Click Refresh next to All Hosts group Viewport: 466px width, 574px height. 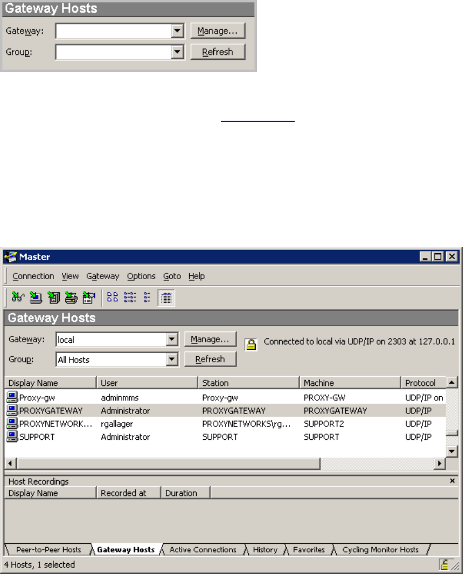(210, 359)
